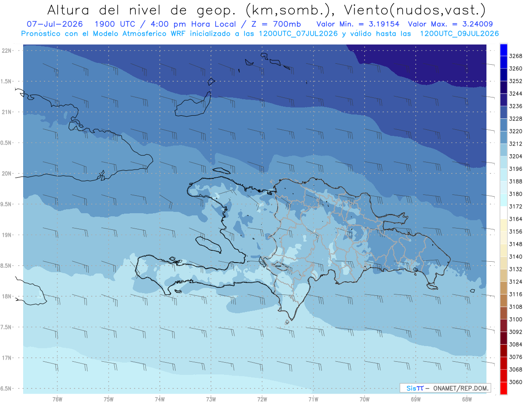This screenshot has width=524, height=405.
Task: Click the '9.5N' latitude label
Action: coord(6,204)
